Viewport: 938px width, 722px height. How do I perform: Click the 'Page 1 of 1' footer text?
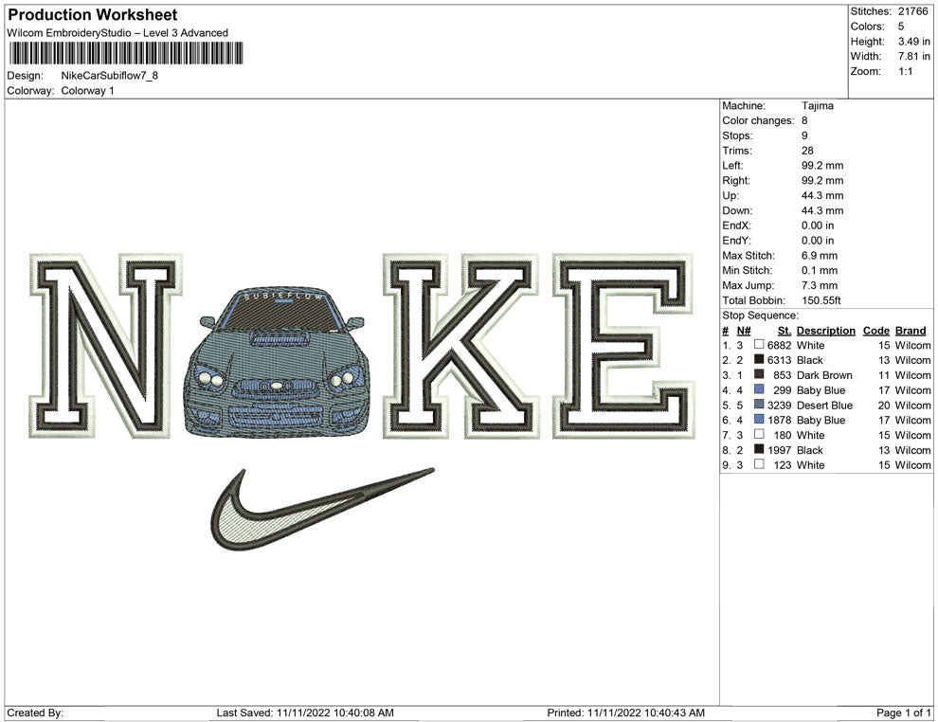903,713
